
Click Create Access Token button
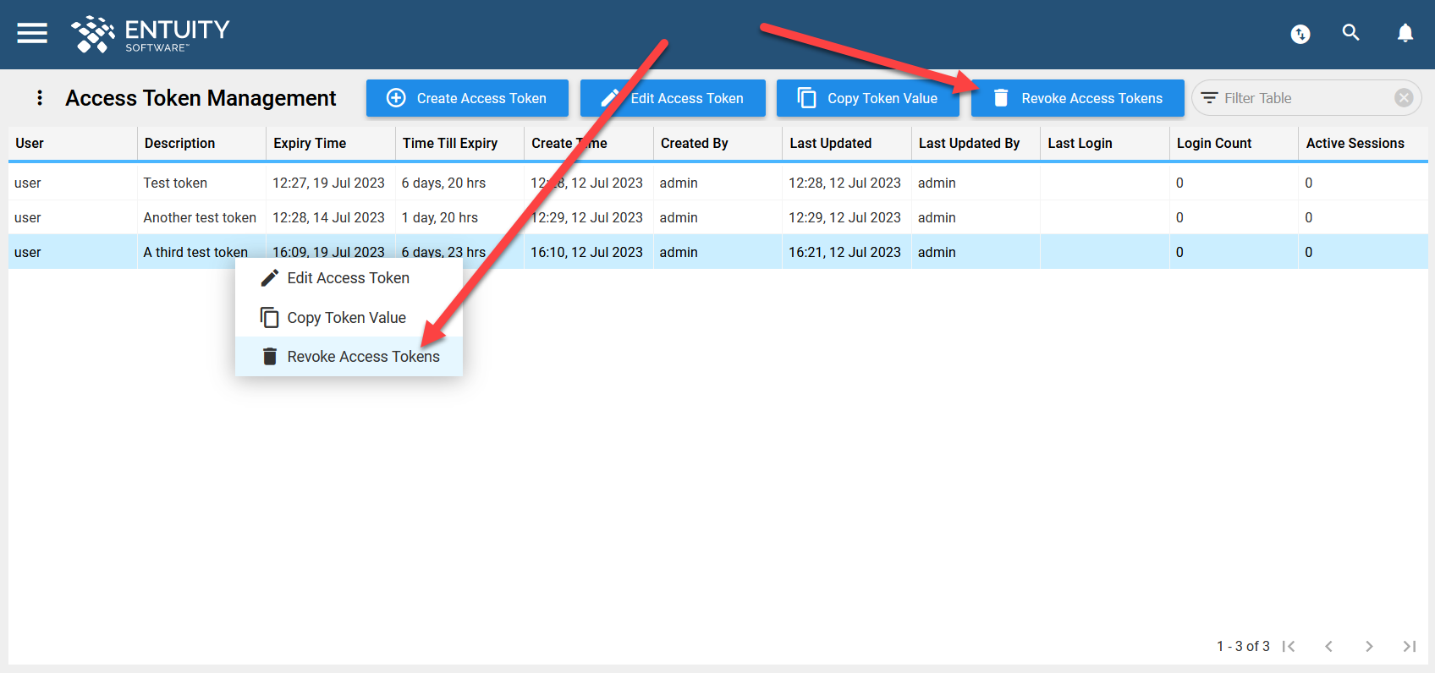[467, 98]
